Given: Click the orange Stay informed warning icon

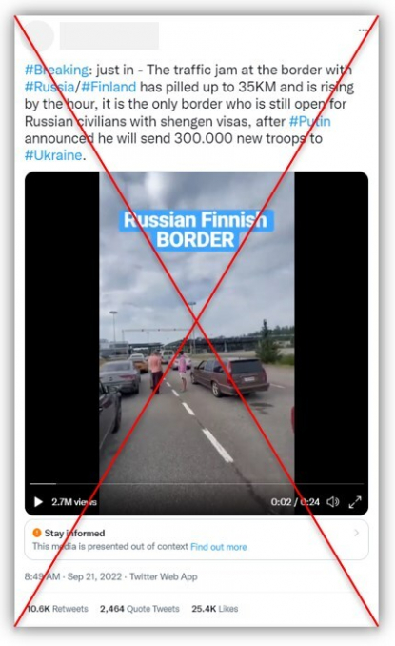Looking at the screenshot, I should [x=36, y=533].
